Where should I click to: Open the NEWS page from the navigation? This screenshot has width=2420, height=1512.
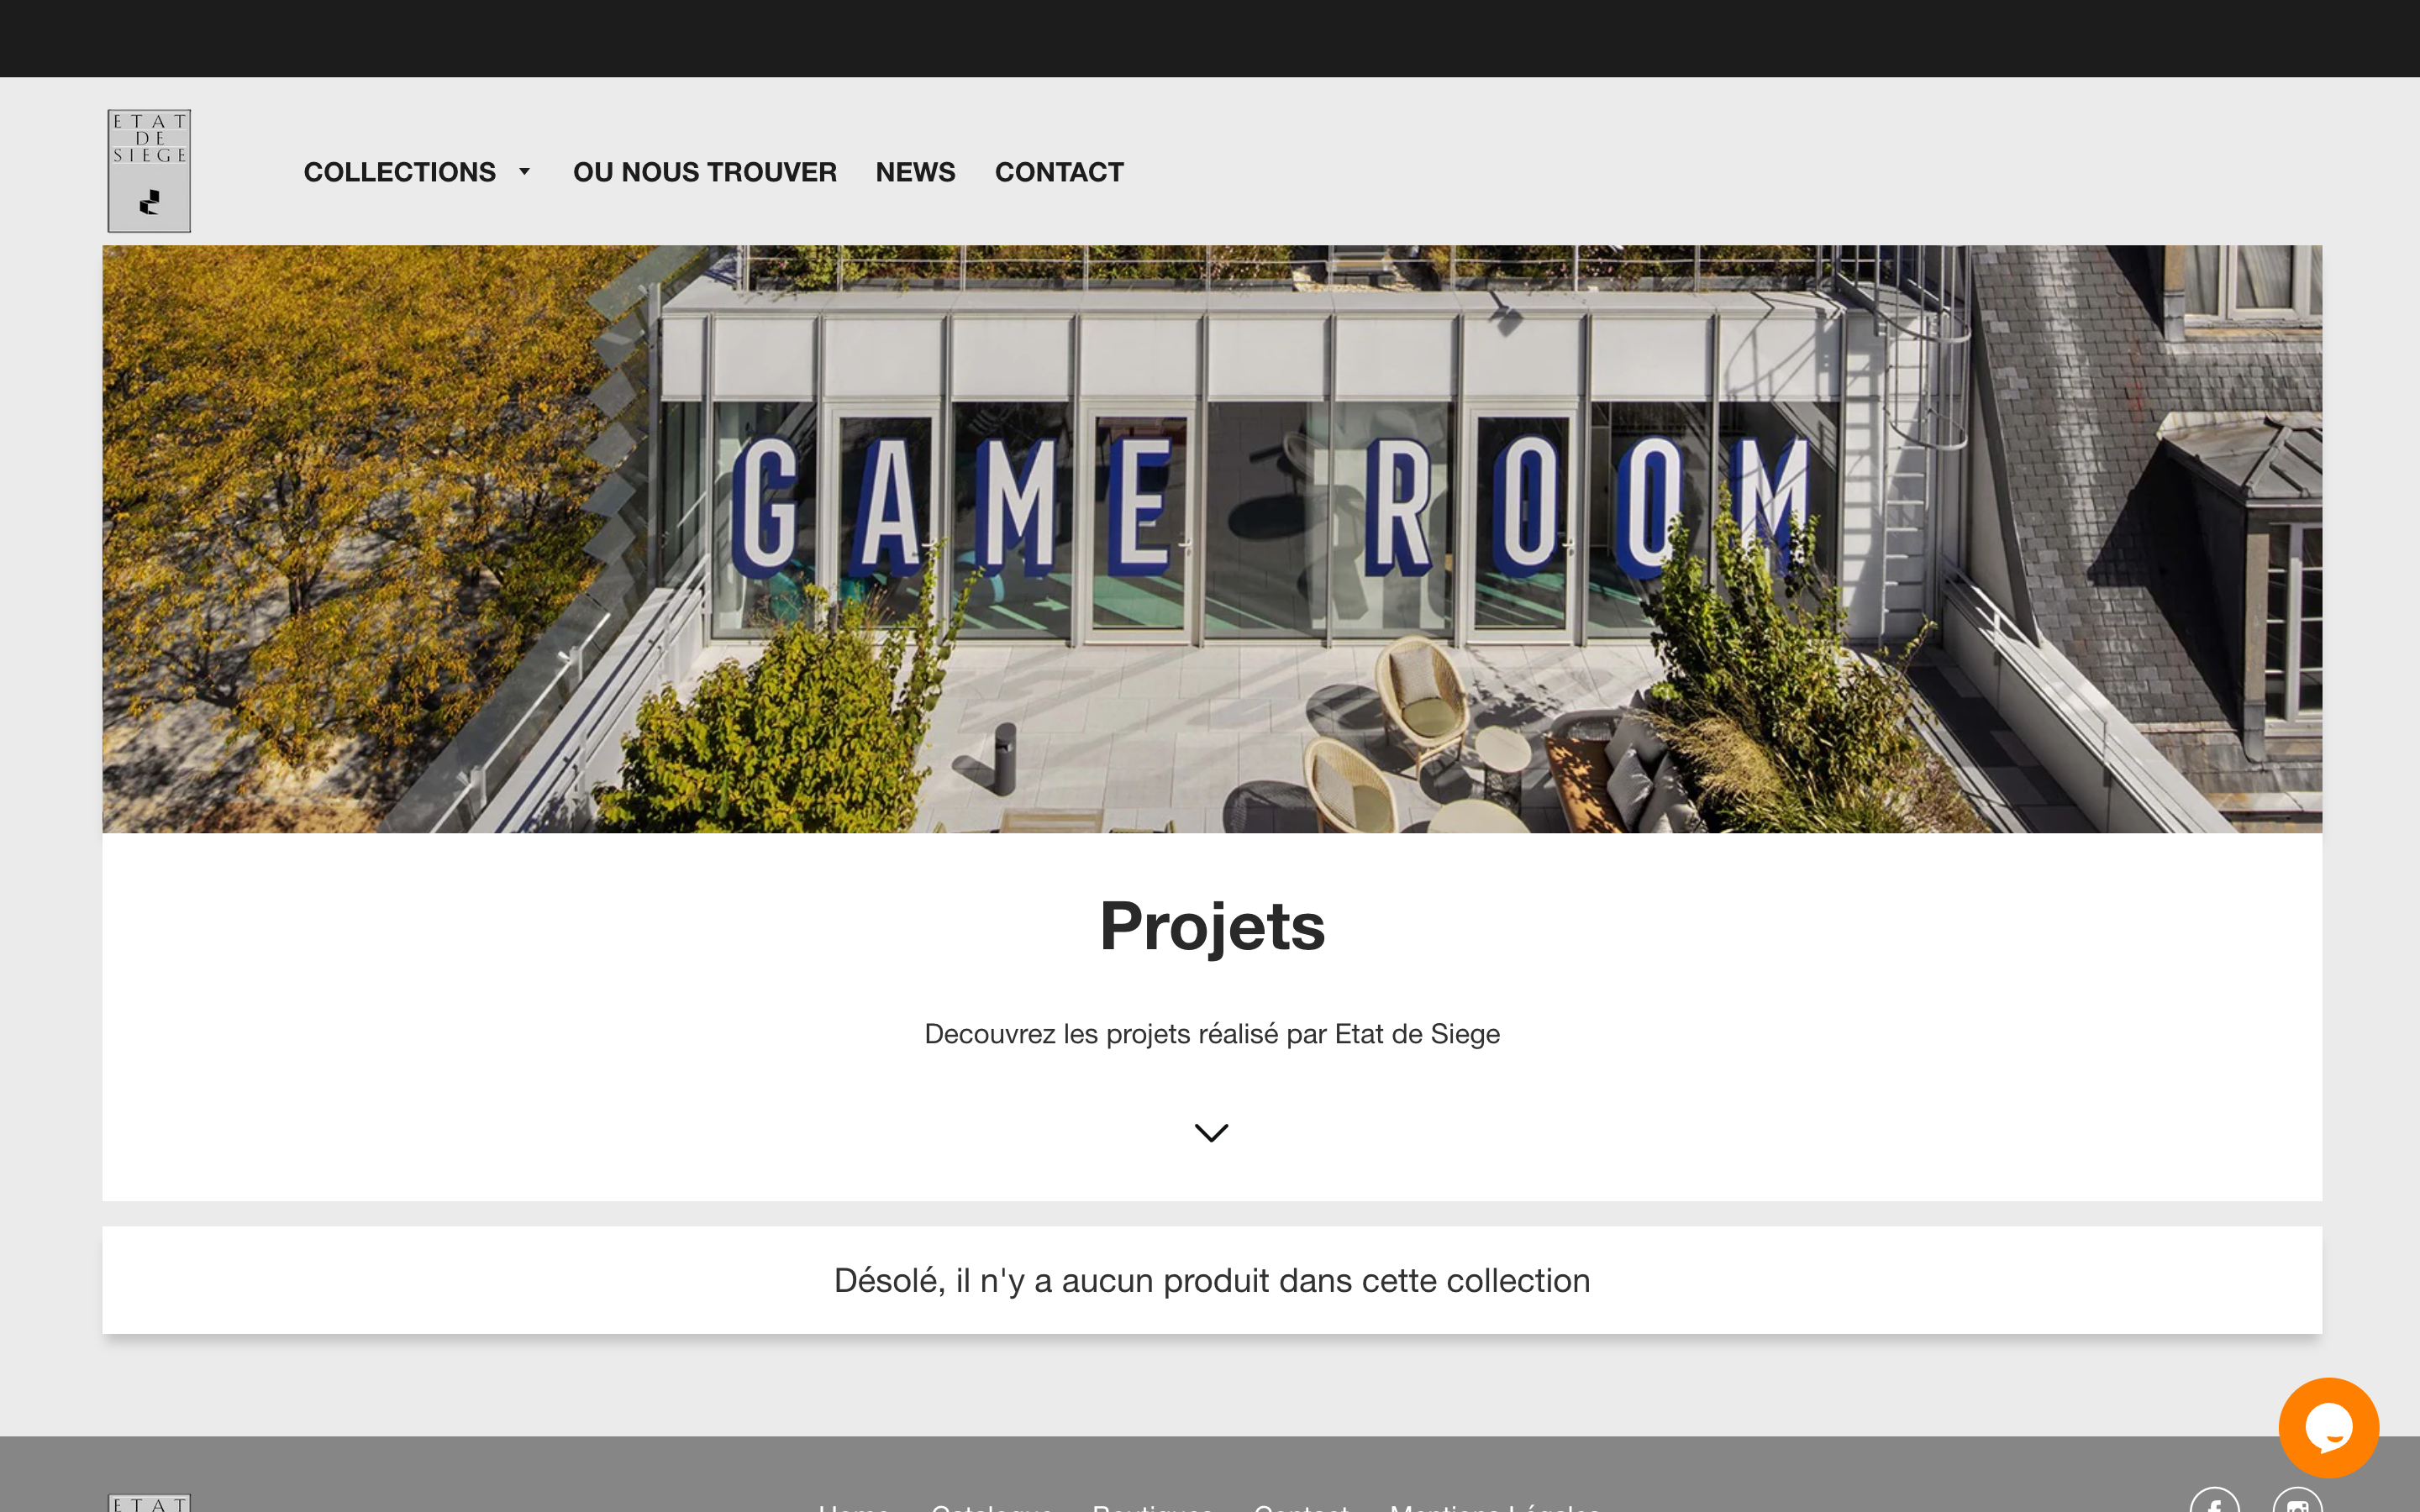coord(915,172)
